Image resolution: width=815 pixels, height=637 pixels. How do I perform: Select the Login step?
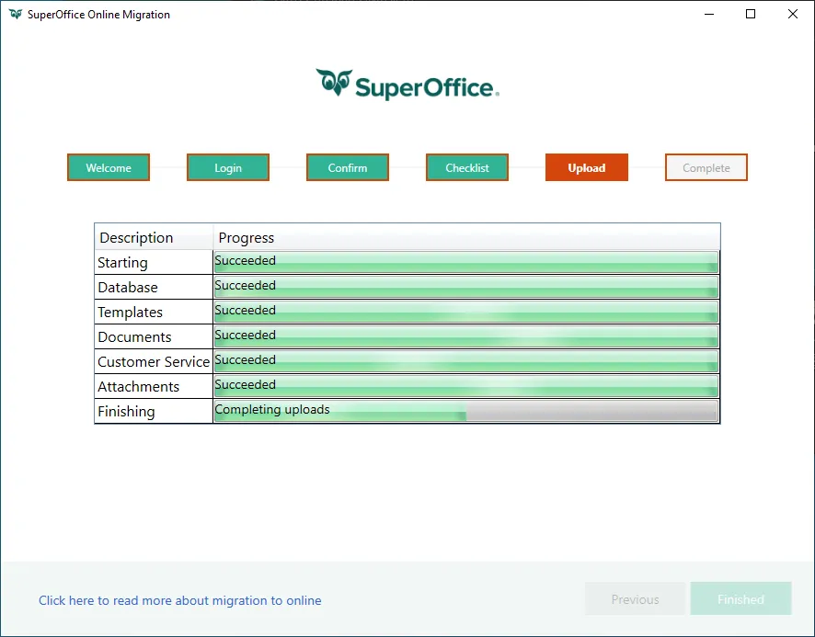click(228, 167)
